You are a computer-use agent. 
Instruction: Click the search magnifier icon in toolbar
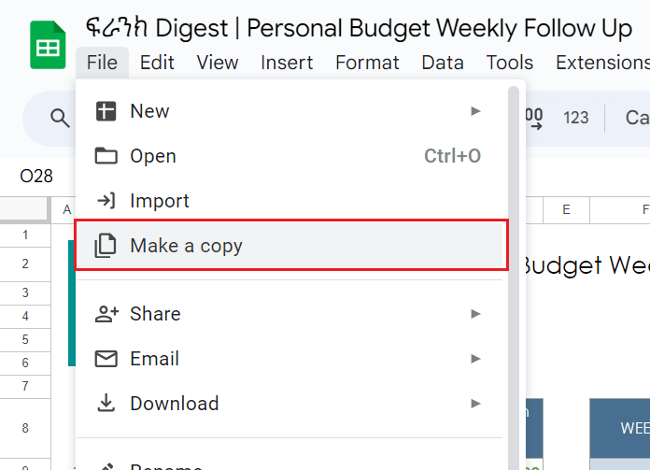(x=60, y=118)
